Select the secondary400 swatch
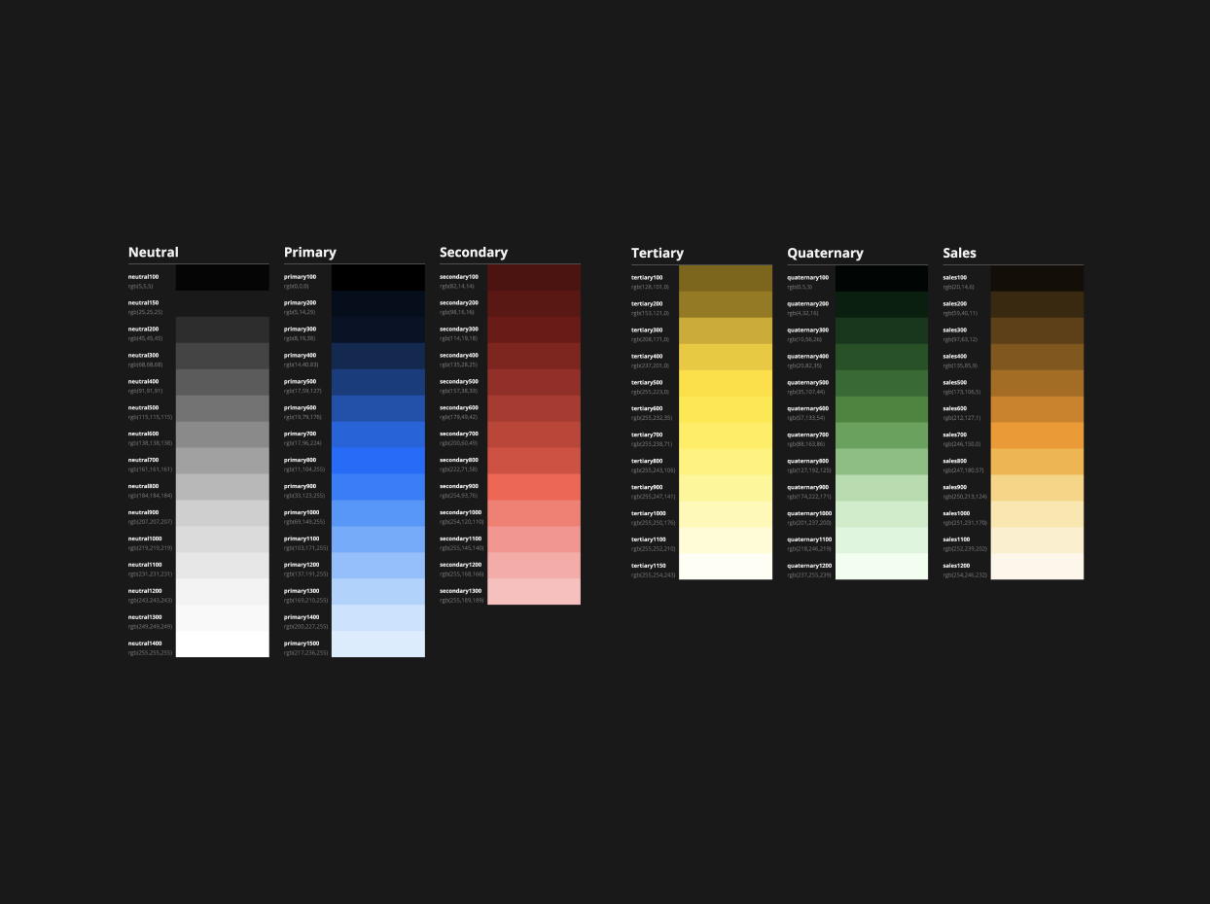 coord(534,356)
